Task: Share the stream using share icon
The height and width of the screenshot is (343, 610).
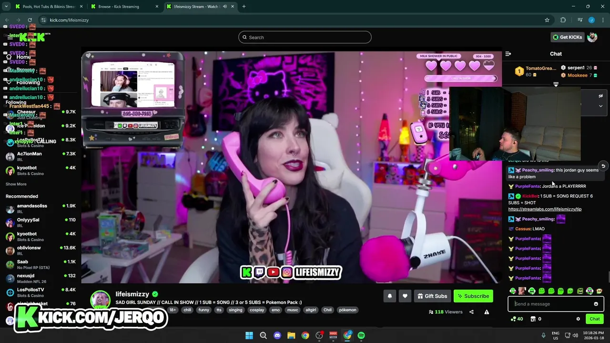Action: click(471, 312)
